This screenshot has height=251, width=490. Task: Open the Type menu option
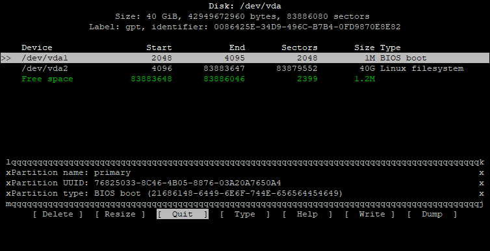245,214
